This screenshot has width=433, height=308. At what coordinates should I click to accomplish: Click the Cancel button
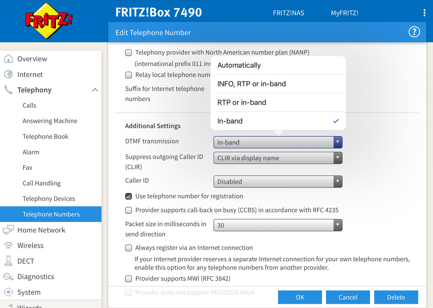pyautogui.click(x=348, y=297)
